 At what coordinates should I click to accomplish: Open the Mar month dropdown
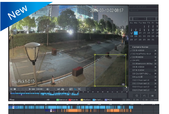point(140,19)
